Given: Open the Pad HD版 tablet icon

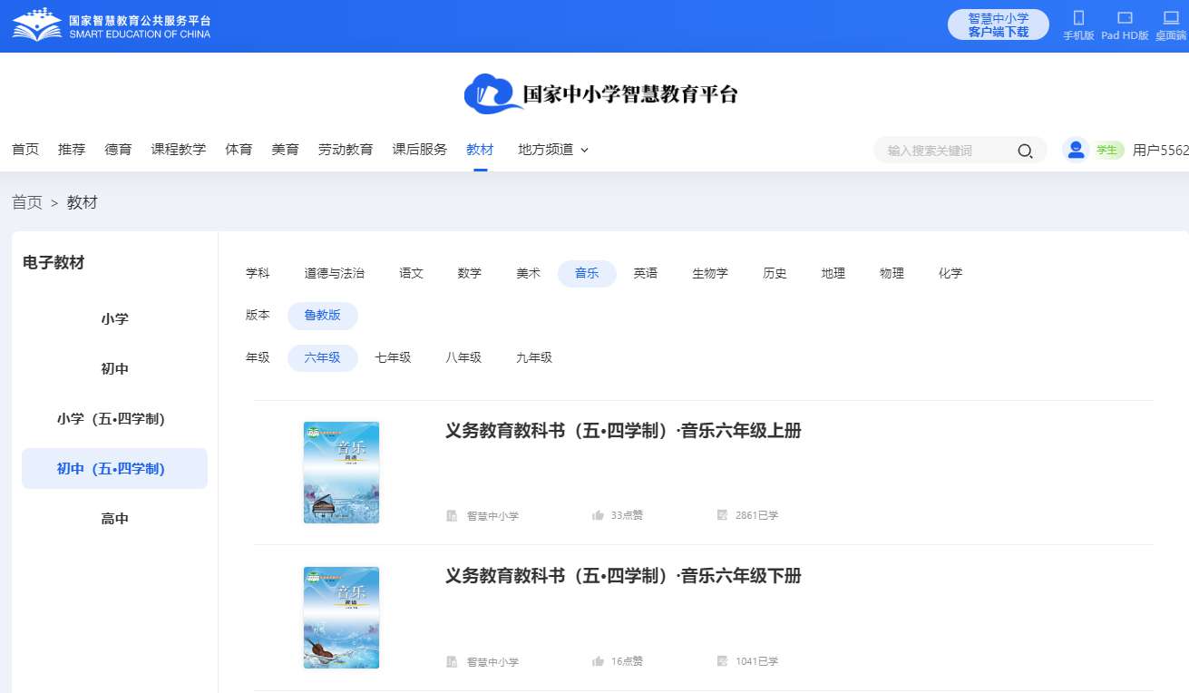Looking at the screenshot, I should (x=1125, y=17).
